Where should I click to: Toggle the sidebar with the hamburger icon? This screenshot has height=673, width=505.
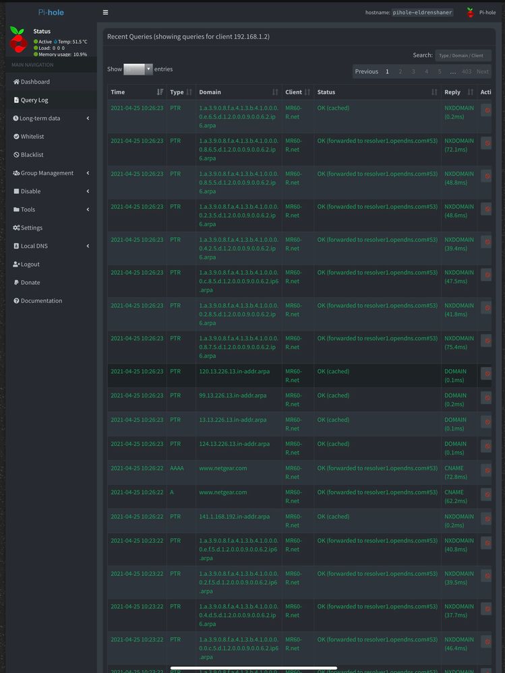tap(105, 12)
